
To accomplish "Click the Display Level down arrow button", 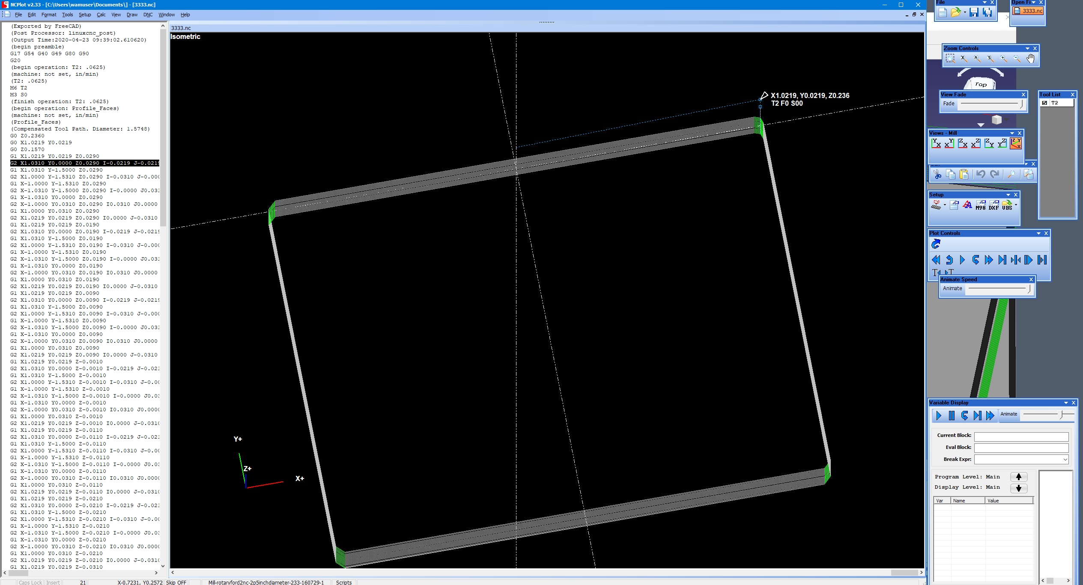I will 1019,488.
